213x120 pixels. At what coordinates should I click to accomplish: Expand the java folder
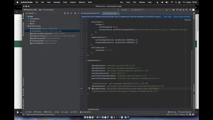[28, 21]
